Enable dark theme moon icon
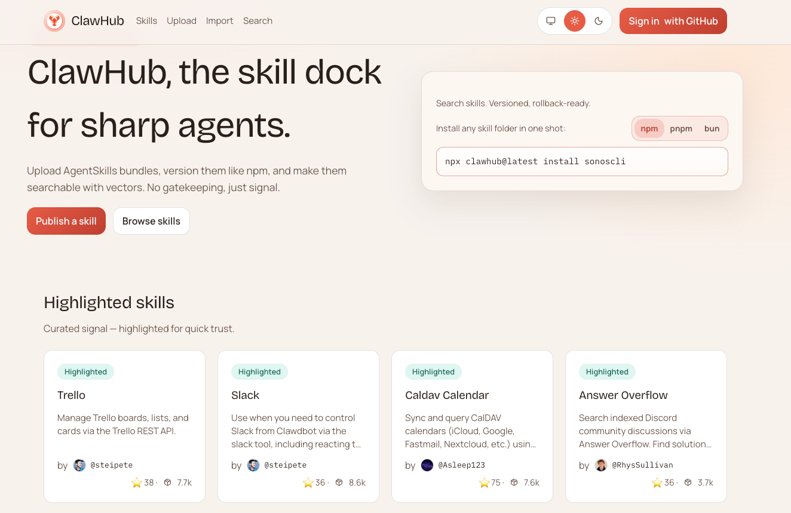The image size is (791, 513). tap(599, 21)
